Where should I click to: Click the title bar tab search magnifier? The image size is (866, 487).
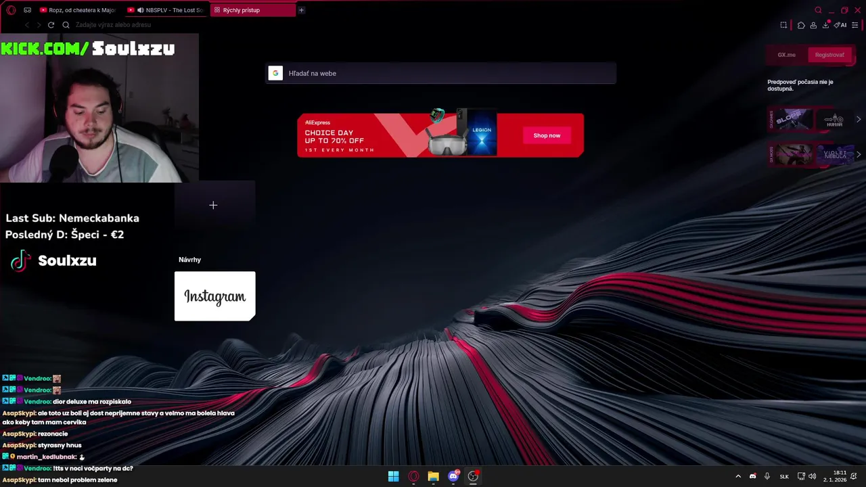(818, 10)
